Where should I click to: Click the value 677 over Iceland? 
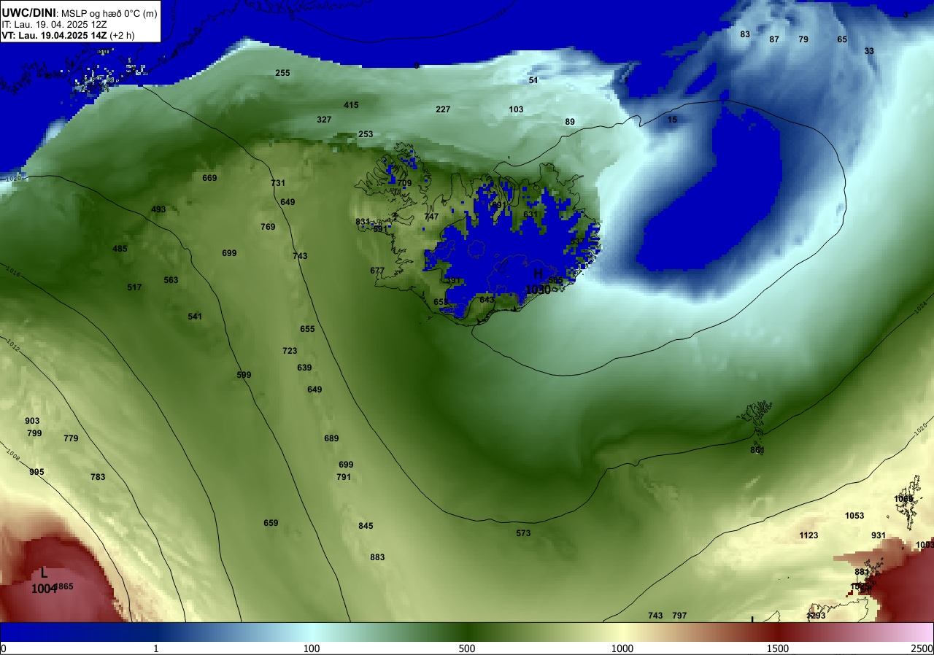click(x=377, y=271)
